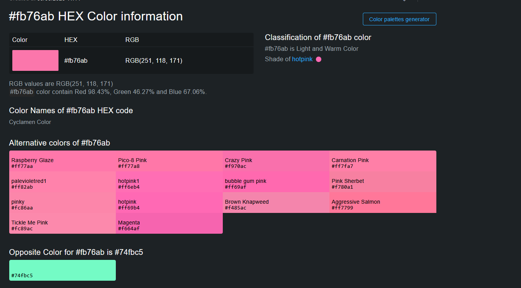Viewport: 521px width, 288px height.
Task: Pick the bubble gum pink swatch
Action: 276,182
